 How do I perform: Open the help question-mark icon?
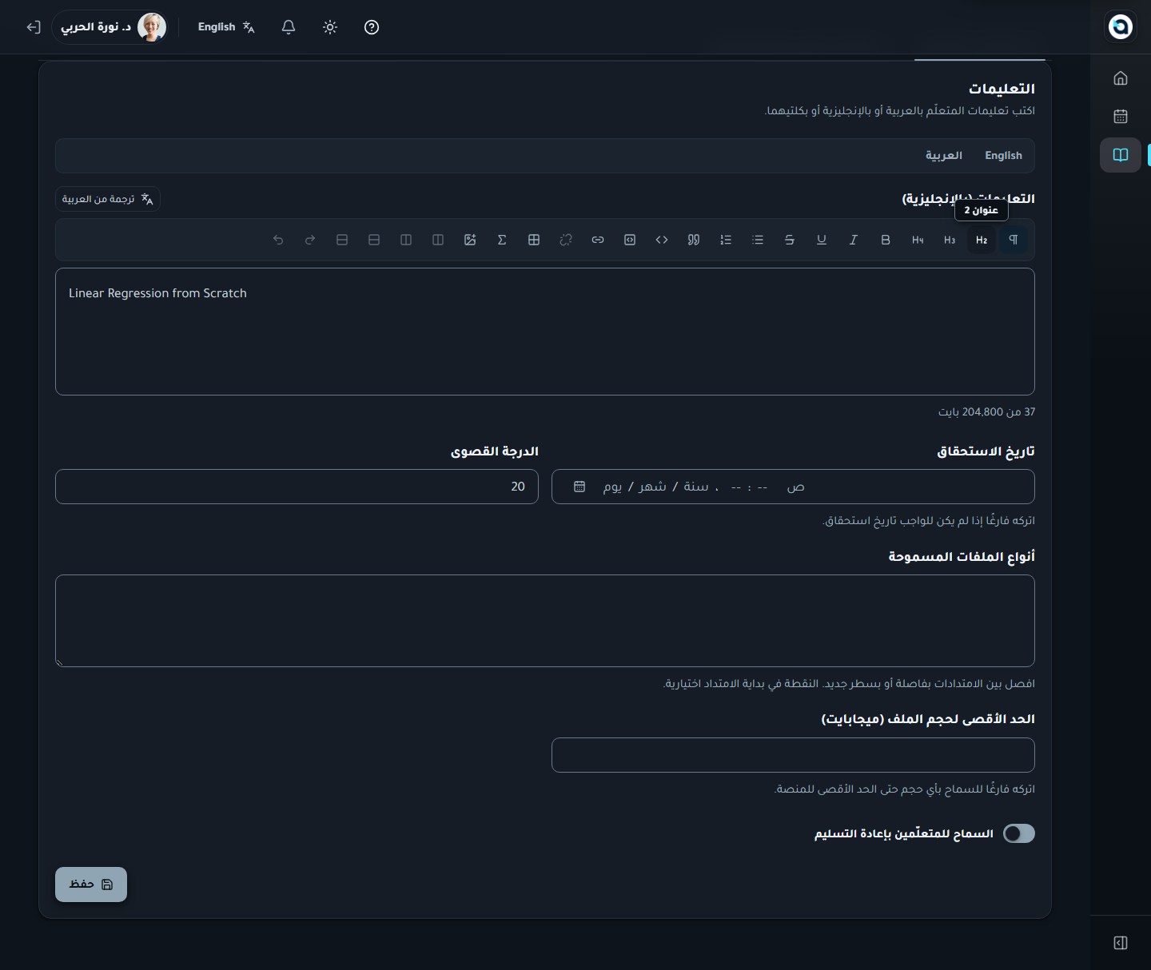pos(372,27)
